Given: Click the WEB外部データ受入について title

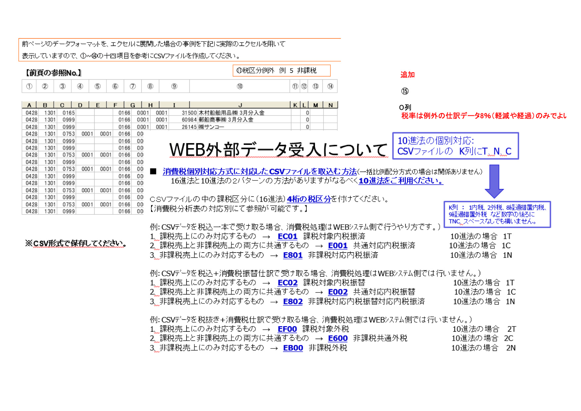Looking at the screenshot, I should point(278,149).
